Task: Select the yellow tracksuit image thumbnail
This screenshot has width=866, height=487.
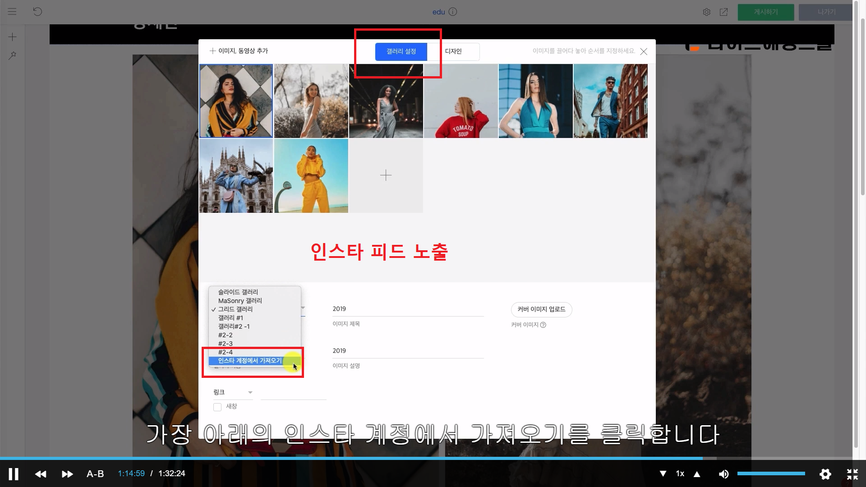Action: coord(311,176)
